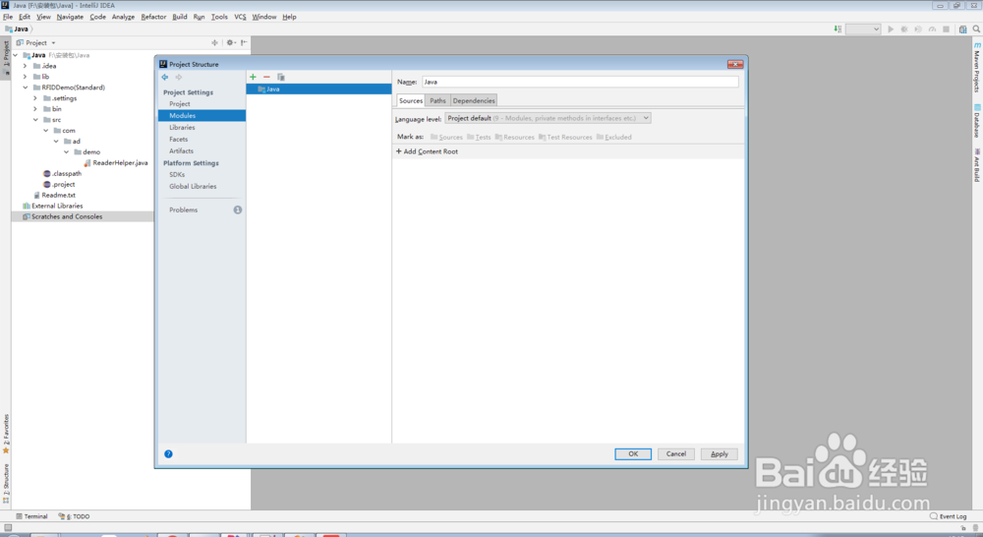Image resolution: width=983 pixels, height=537 pixels.
Task: Click the OK button
Action: click(x=632, y=454)
